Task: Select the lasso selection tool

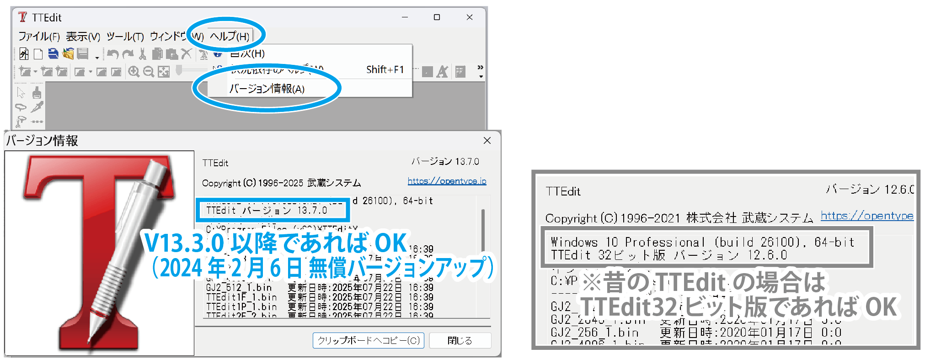Action: tap(21, 107)
